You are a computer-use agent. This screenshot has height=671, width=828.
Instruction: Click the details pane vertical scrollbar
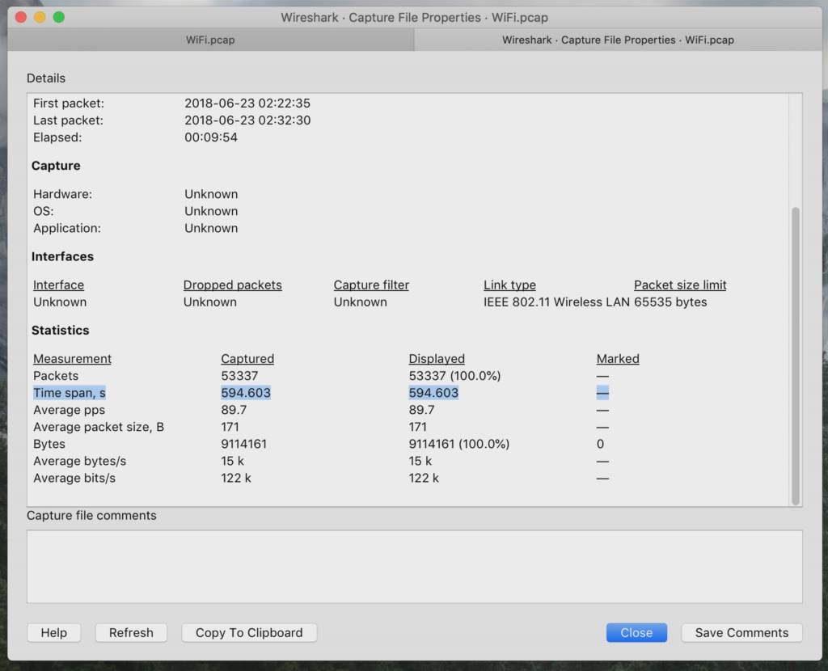click(796, 357)
